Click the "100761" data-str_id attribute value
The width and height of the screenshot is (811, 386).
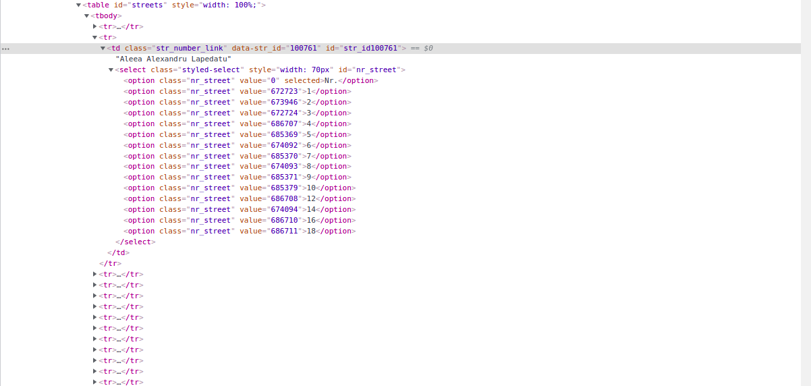303,49
